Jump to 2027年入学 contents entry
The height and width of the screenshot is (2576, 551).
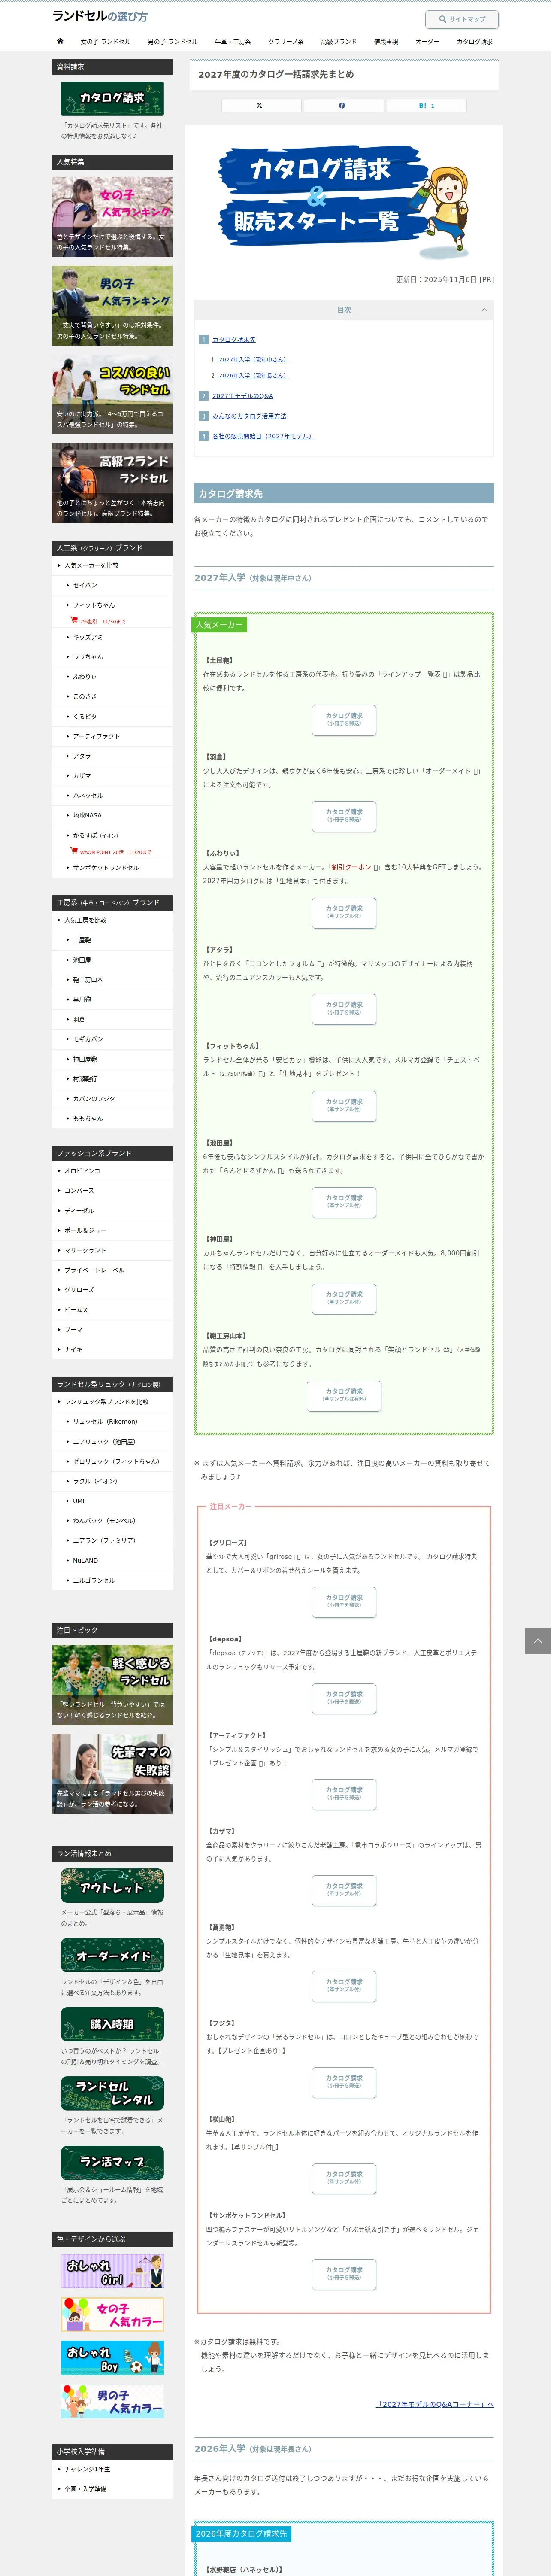click(253, 360)
